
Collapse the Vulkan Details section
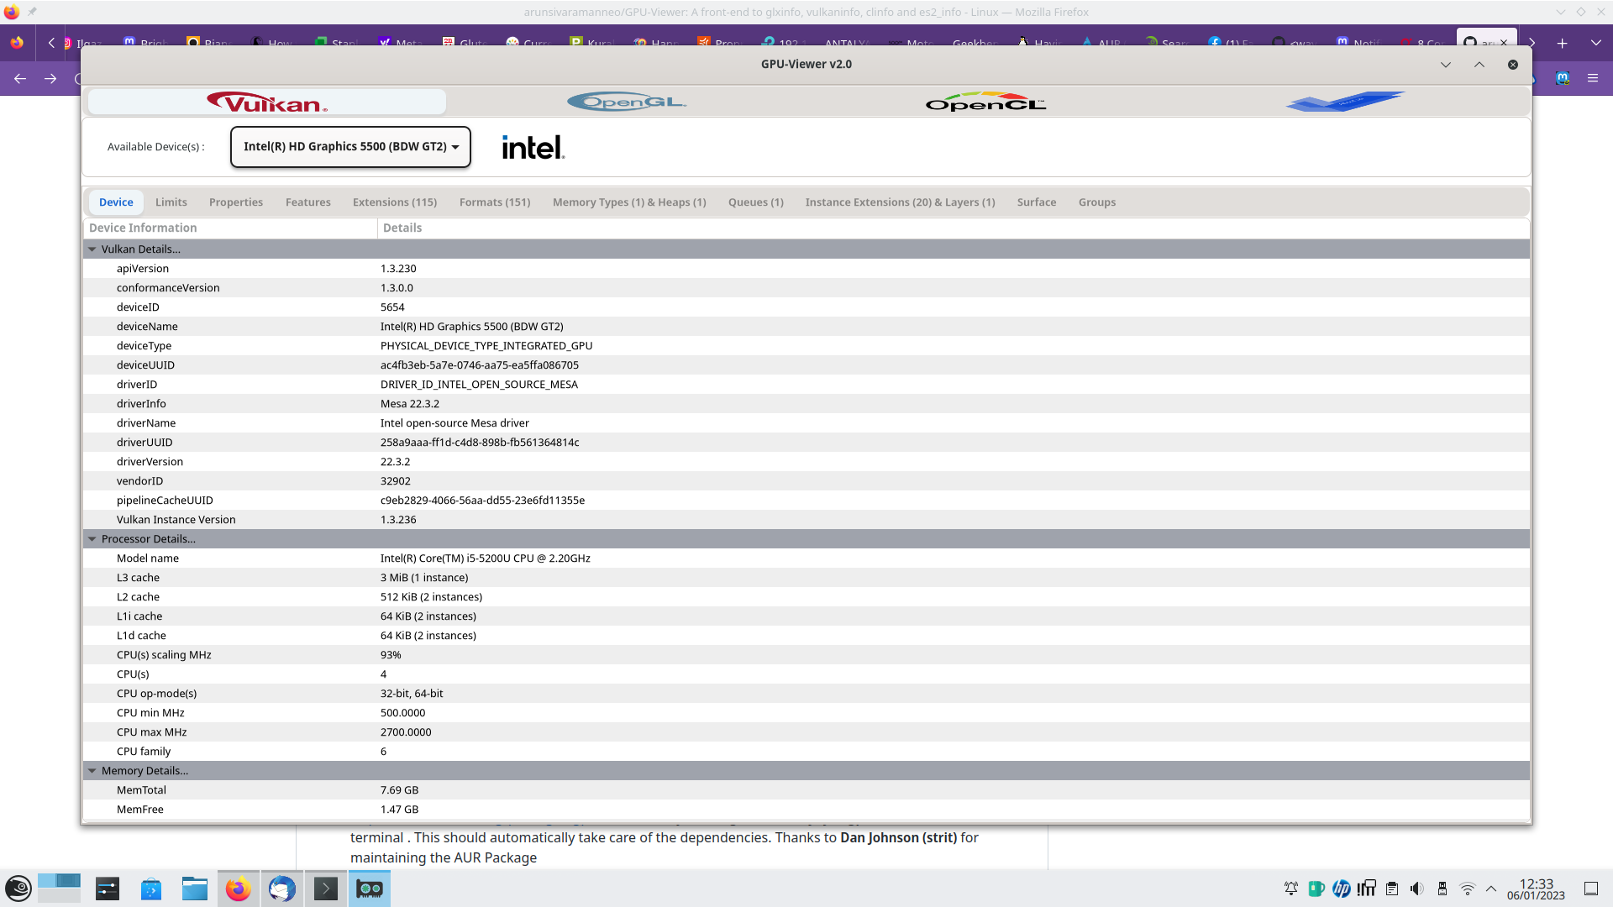(x=92, y=249)
